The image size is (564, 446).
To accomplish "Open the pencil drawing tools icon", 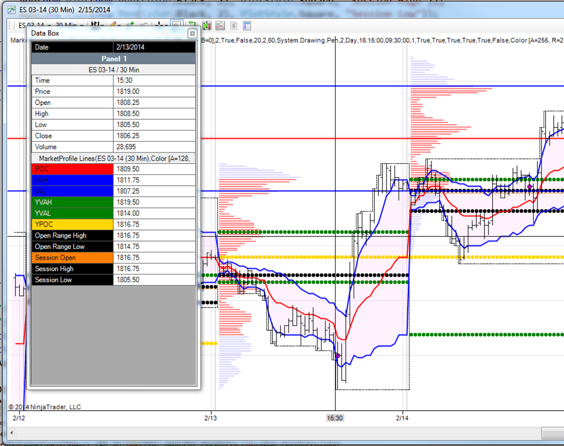I will tap(114, 25).
